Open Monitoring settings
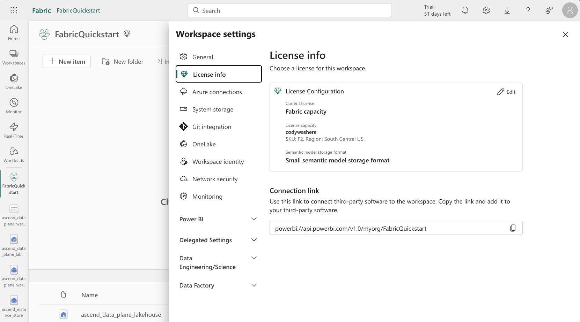This screenshot has height=322, width=580. (x=219, y=196)
